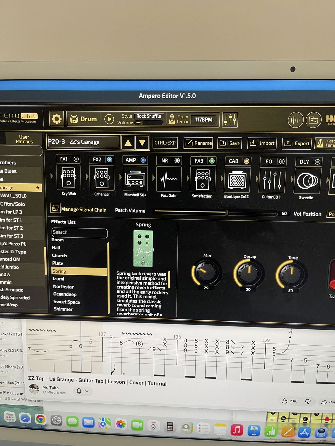
Task: Toggle the FX2 module power
Action: pyautogui.click(x=110, y=159)
